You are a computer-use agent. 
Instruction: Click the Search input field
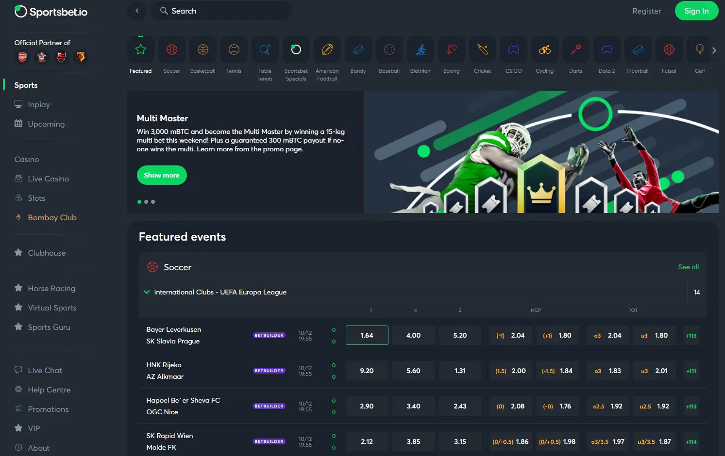point(221,11)
